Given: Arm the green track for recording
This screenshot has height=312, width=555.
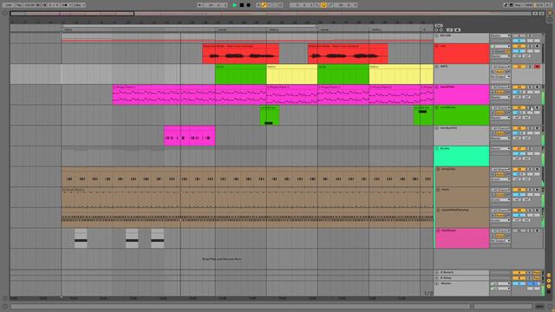Looking at the screenshot, I should pos(538,107).
